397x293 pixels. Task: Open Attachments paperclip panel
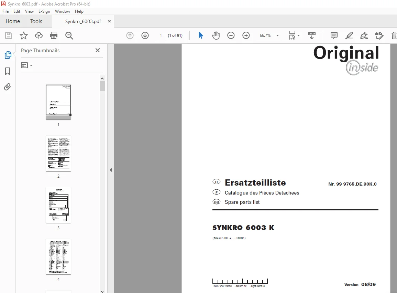point(7,87)
